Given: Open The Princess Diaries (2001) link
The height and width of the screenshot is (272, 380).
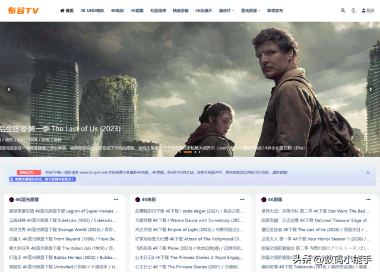Looking at the screenshot, I should (188, 267).
